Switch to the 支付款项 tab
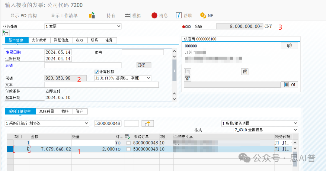Screen dimensions: 326x171 pyautogui.click(x=39, y=40)
